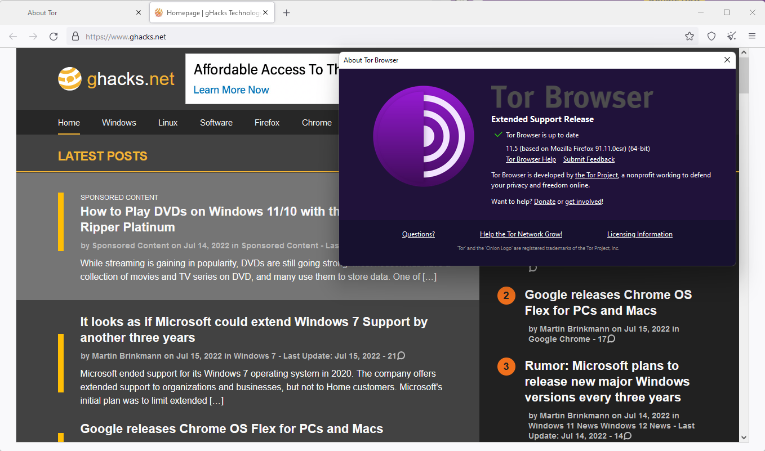Viewport: 765px width, 451px height.
Task: Open Help the Tor Network Grow link
Action: click(521, 234)
